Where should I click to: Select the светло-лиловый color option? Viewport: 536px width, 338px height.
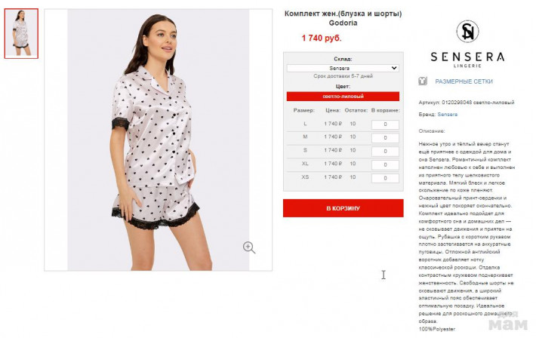coord(343,97)
